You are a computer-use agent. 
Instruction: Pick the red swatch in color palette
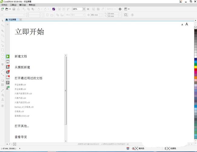195,70
